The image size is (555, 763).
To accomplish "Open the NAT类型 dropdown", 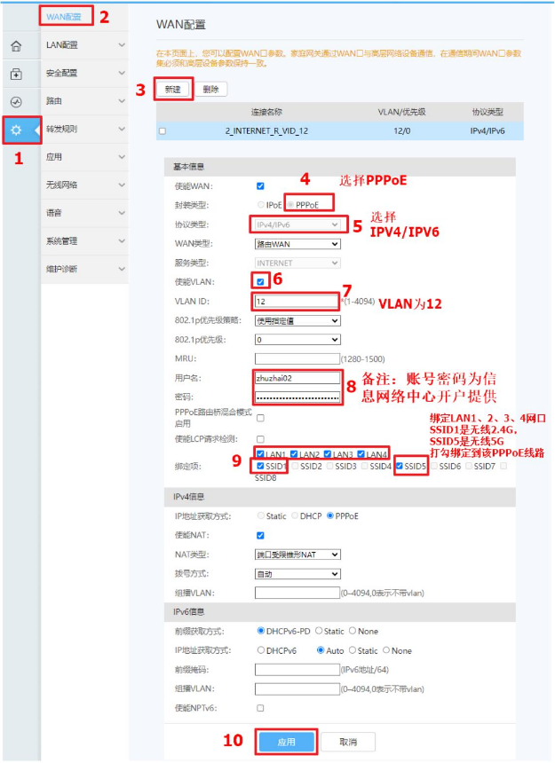I will click(x=297, y=555).
